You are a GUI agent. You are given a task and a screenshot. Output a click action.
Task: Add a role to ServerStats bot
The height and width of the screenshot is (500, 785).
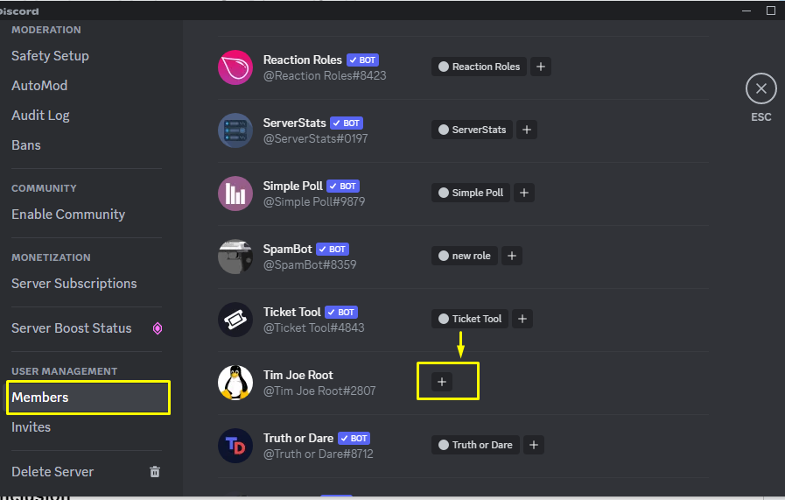527,130
